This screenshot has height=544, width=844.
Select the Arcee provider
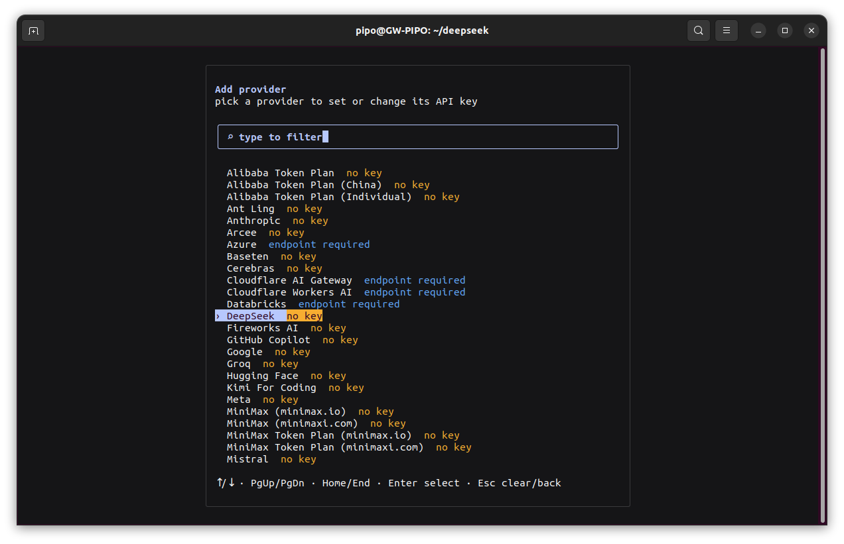click(265, 233)
